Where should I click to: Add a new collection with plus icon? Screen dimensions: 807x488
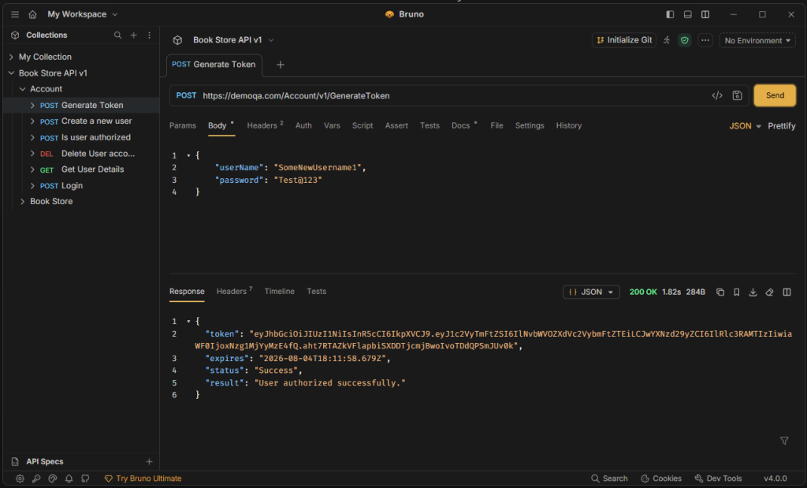134,35
